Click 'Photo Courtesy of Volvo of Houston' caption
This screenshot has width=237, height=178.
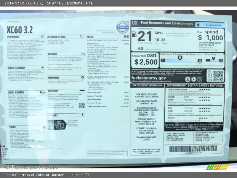[34, 175]
